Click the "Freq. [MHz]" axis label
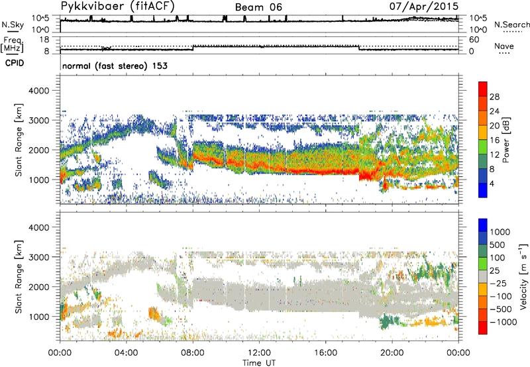 [13, 45]
